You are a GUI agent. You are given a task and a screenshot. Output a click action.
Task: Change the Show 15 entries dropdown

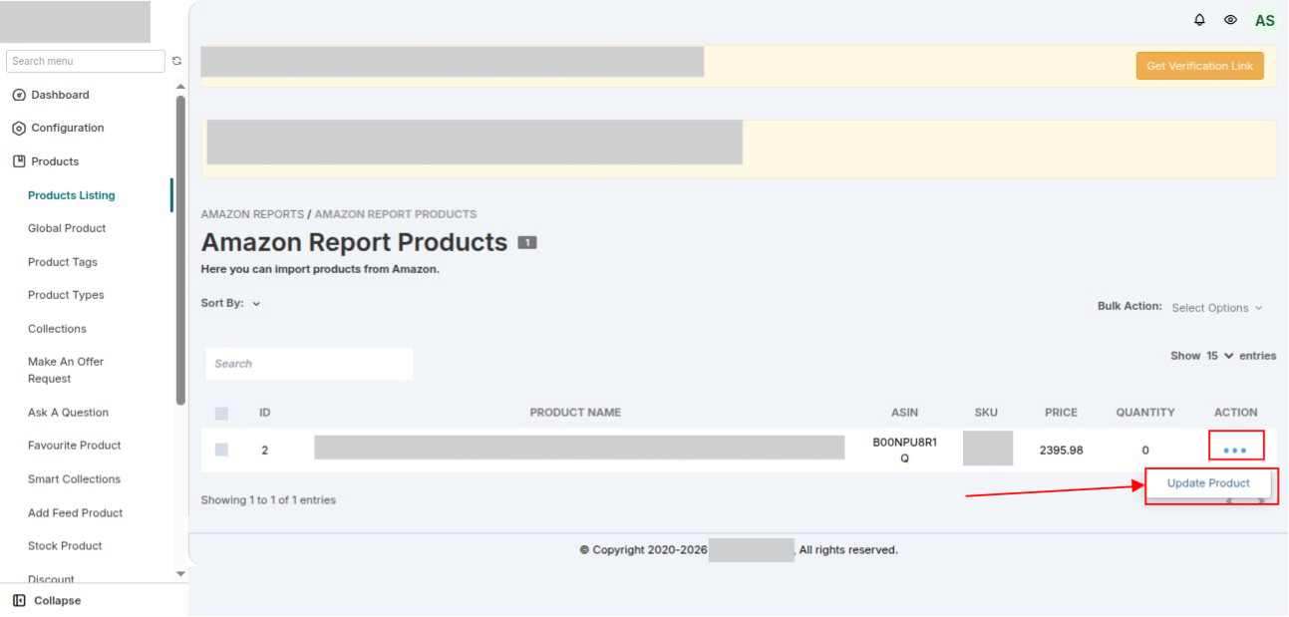coord(1220,356)
